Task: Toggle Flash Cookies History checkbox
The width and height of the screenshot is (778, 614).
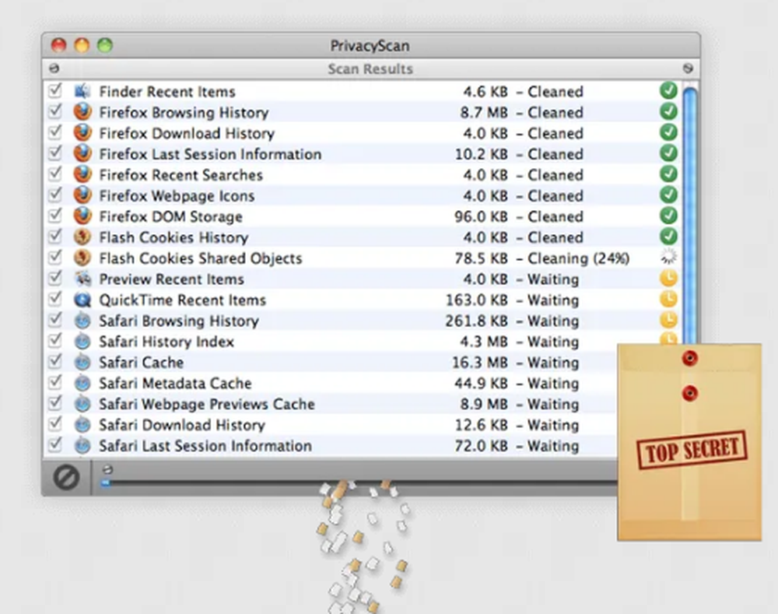Action: click(55, 237)
